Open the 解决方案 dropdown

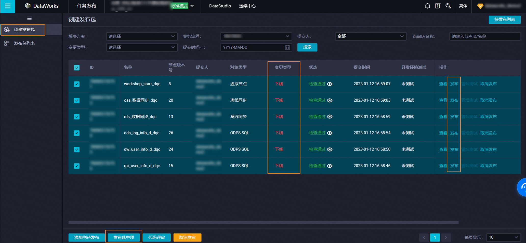pos(142,36)
